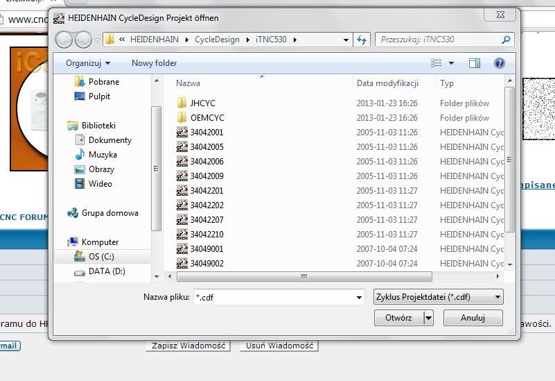Viewport: 555px width, 381px height.
Task: Select the file 34049002
Action: coord(200,263)
